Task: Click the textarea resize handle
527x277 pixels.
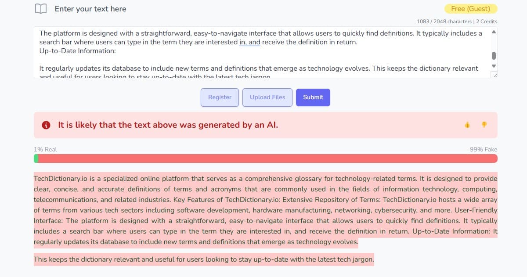Action: coord(495,76)
